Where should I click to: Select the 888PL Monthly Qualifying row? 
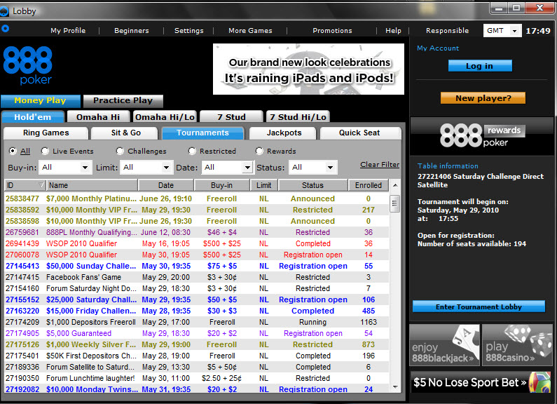196,233
